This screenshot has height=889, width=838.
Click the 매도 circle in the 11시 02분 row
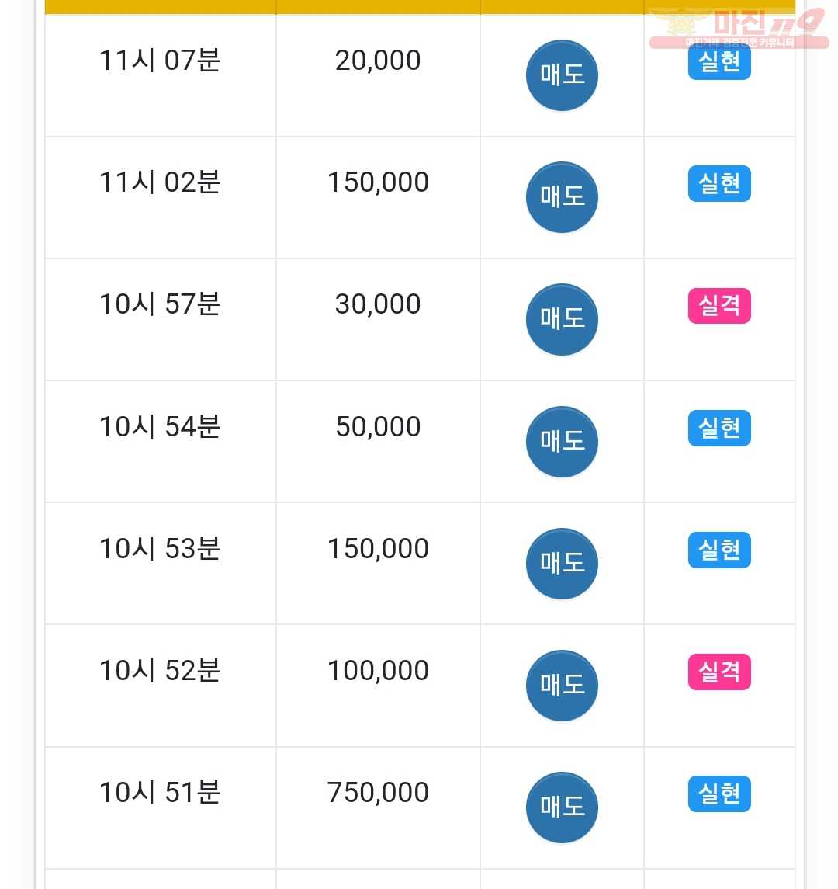(x=562, y=197)
